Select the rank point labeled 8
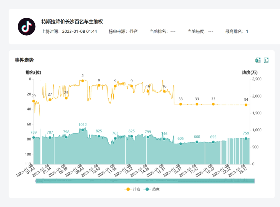This screenshot has height=207, width=280. pyautogui.click(x=99, y=85)
